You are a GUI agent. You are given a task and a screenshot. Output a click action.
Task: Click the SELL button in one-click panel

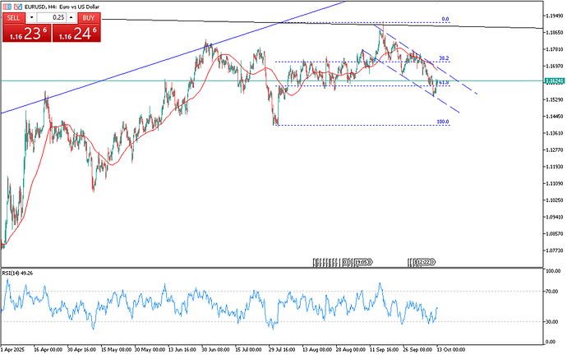pyautogui.click(x=13, y=16)
